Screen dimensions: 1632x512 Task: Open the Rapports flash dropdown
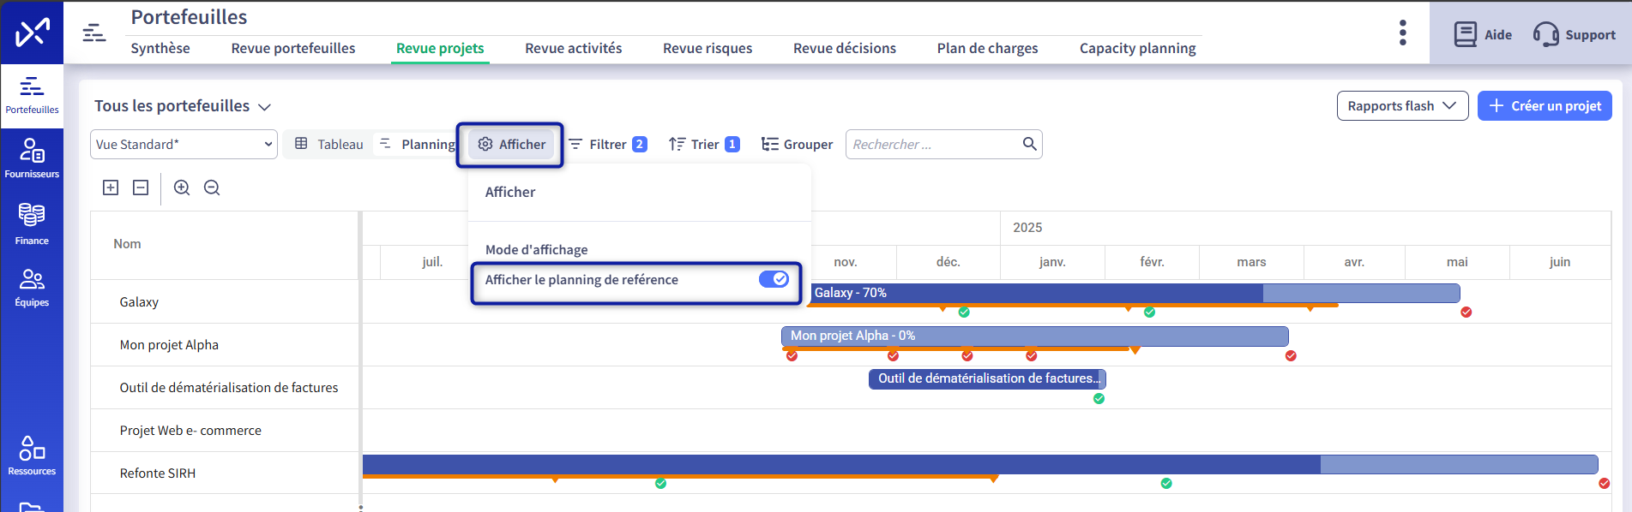click(x=1401, y=106)
